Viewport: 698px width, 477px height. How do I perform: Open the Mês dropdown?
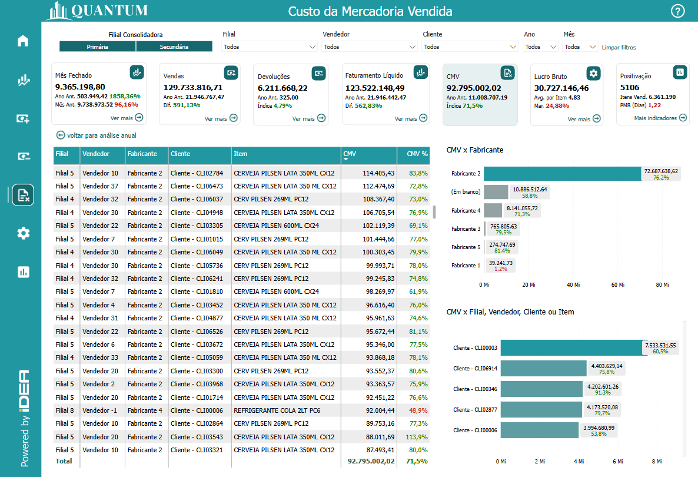click(x=580, y=47)
